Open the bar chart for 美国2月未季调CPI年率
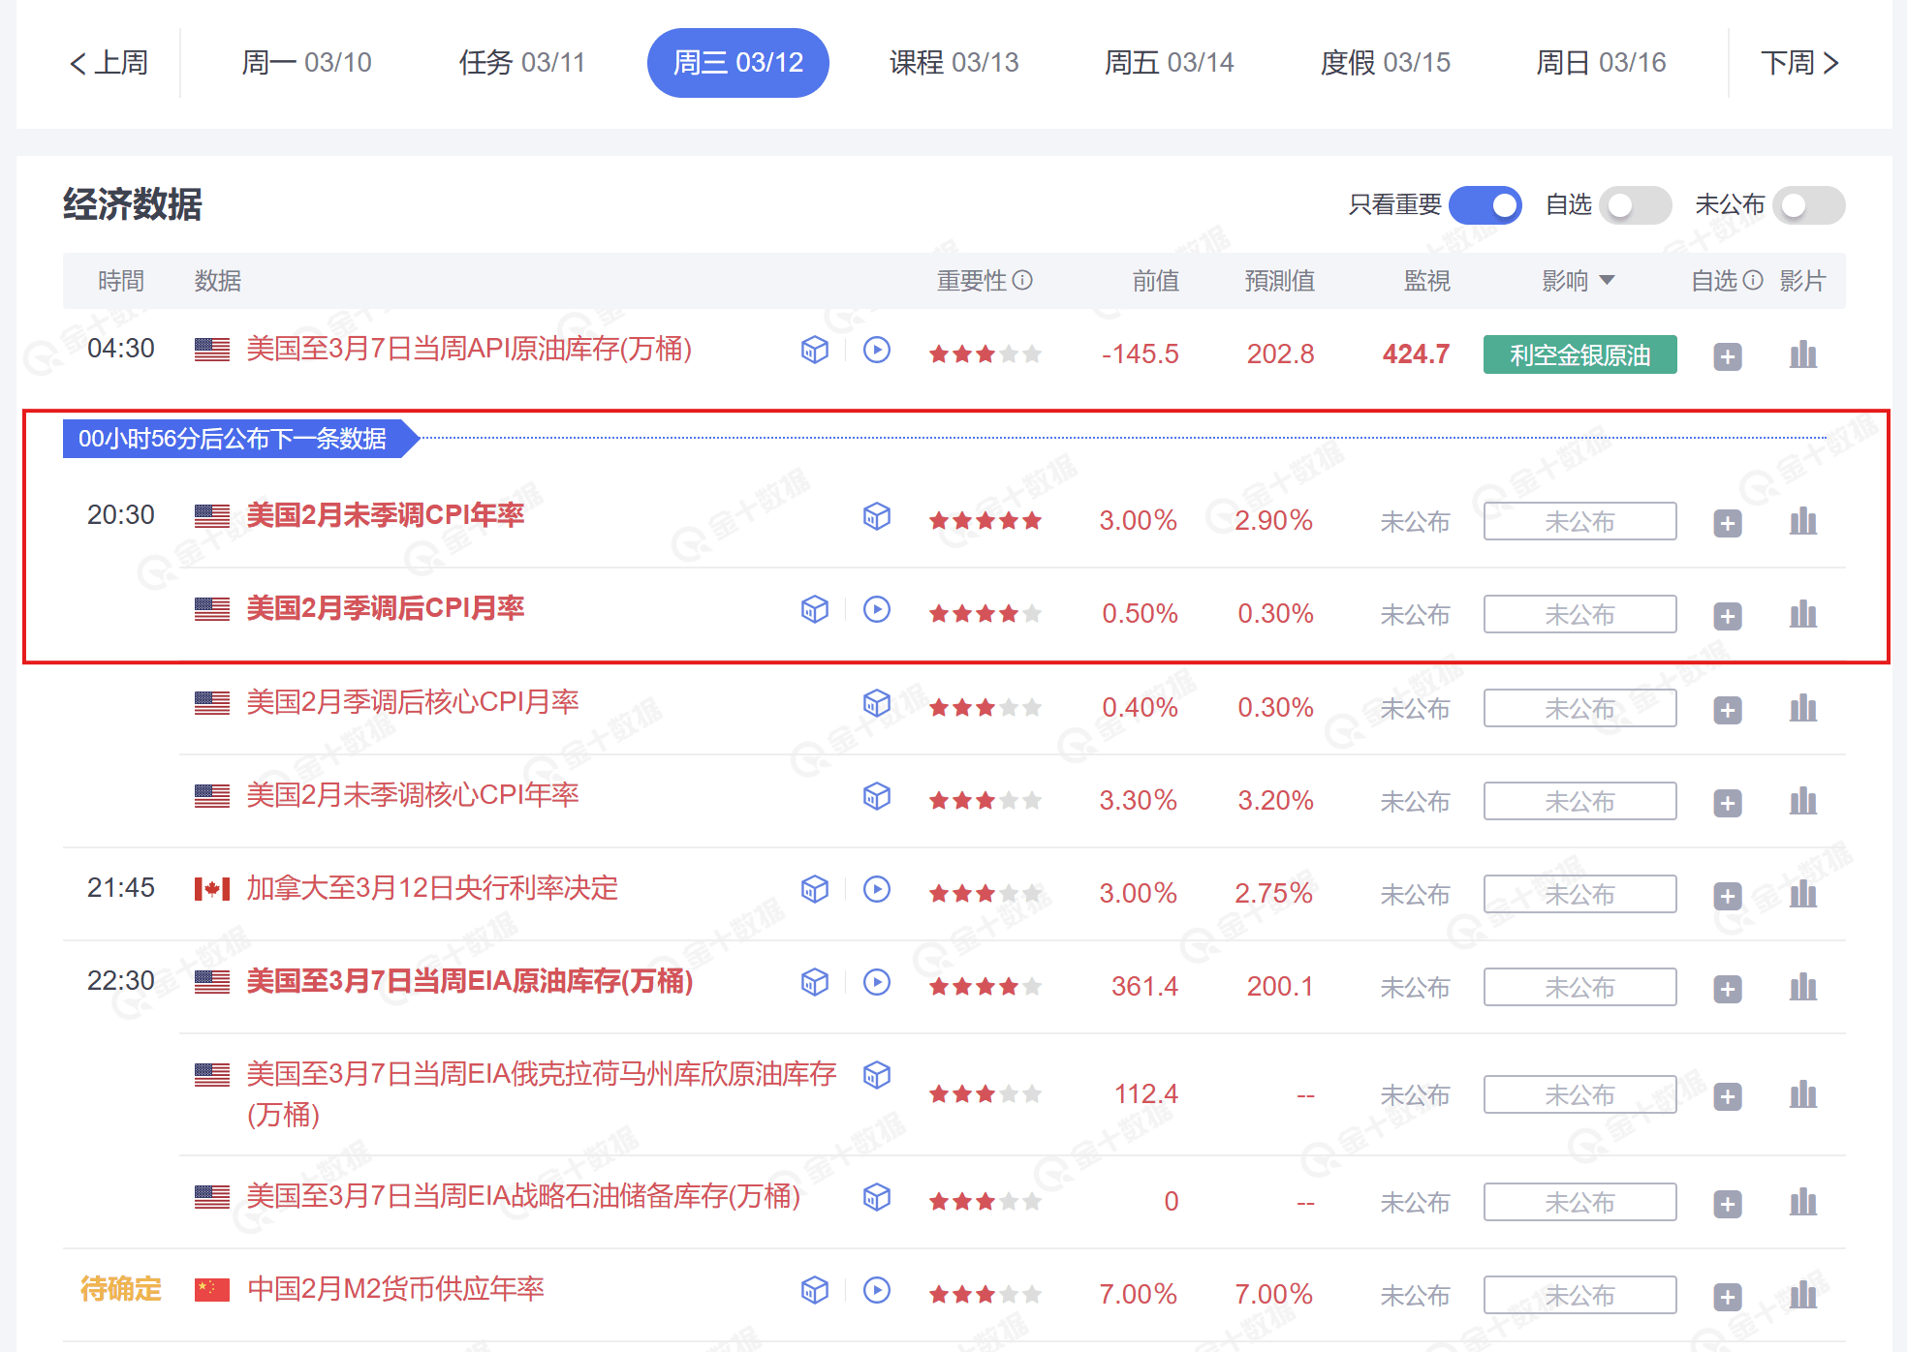 (1802, 522)
